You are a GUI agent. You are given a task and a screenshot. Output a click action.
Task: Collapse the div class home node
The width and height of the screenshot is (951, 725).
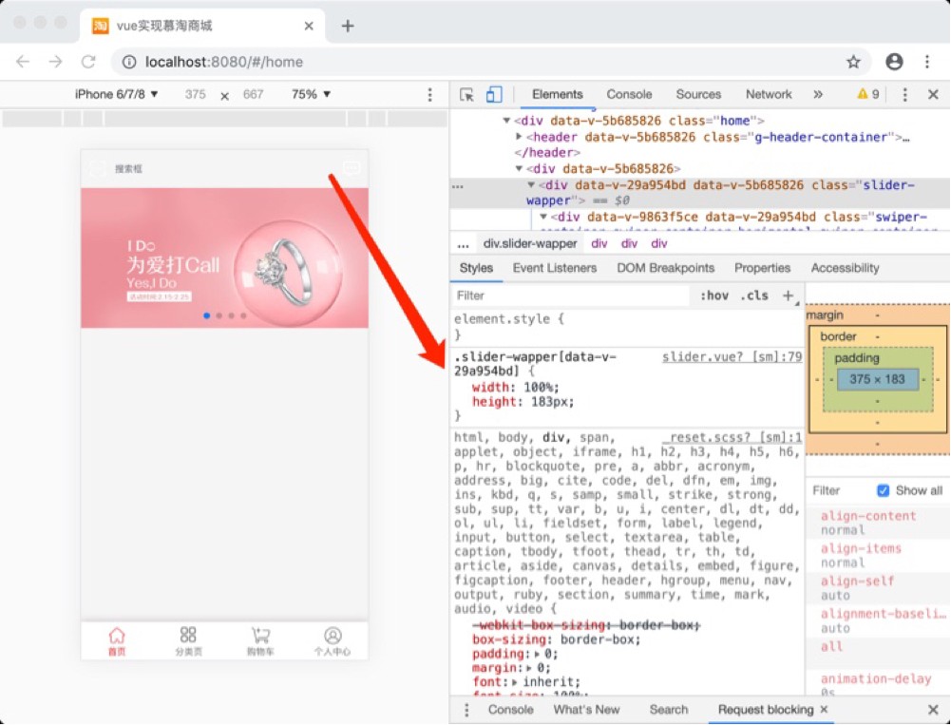pyautogui.click(x=506, y=121)
